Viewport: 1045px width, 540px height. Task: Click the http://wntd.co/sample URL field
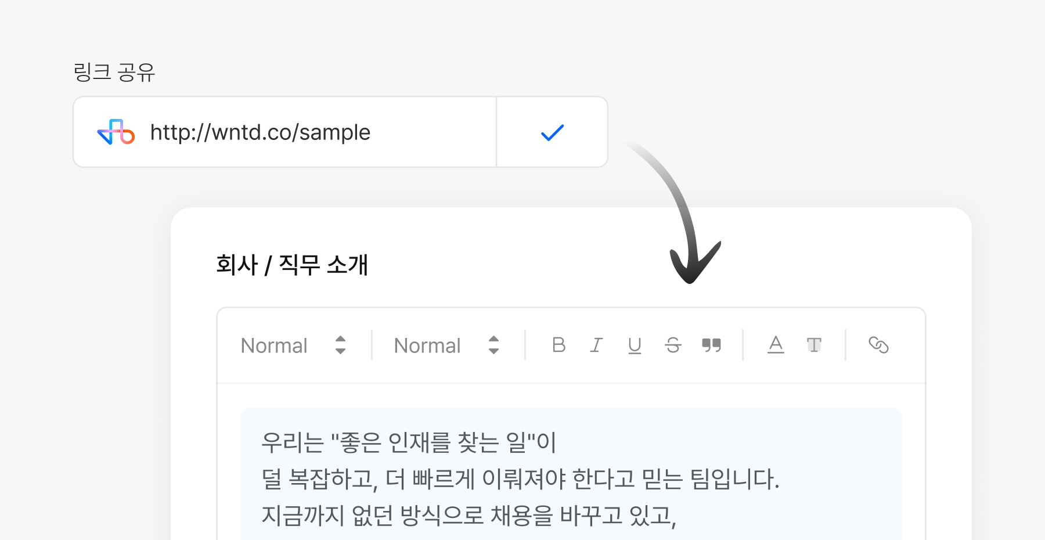coord(260,132)
